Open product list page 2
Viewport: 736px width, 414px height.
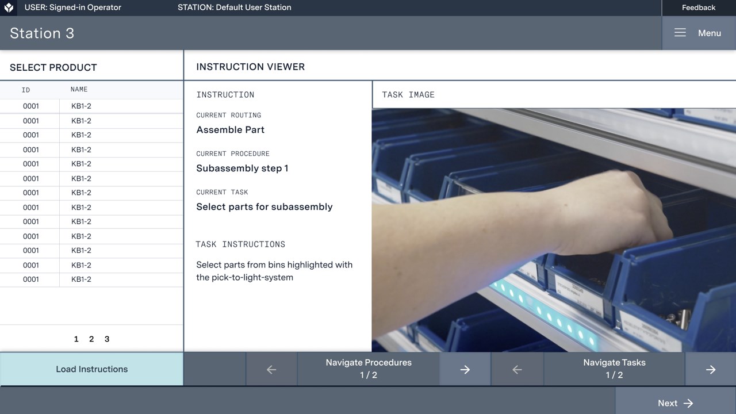coord(91,339)
